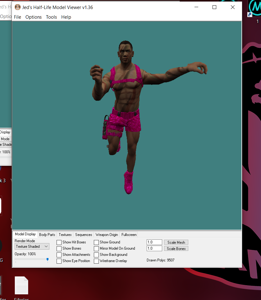Open the Tools menu
Screen dimensions: 261x300
(x=51, y=17)
